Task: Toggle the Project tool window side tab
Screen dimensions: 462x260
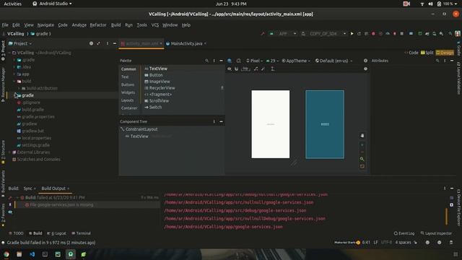Action: coord(3,51)
